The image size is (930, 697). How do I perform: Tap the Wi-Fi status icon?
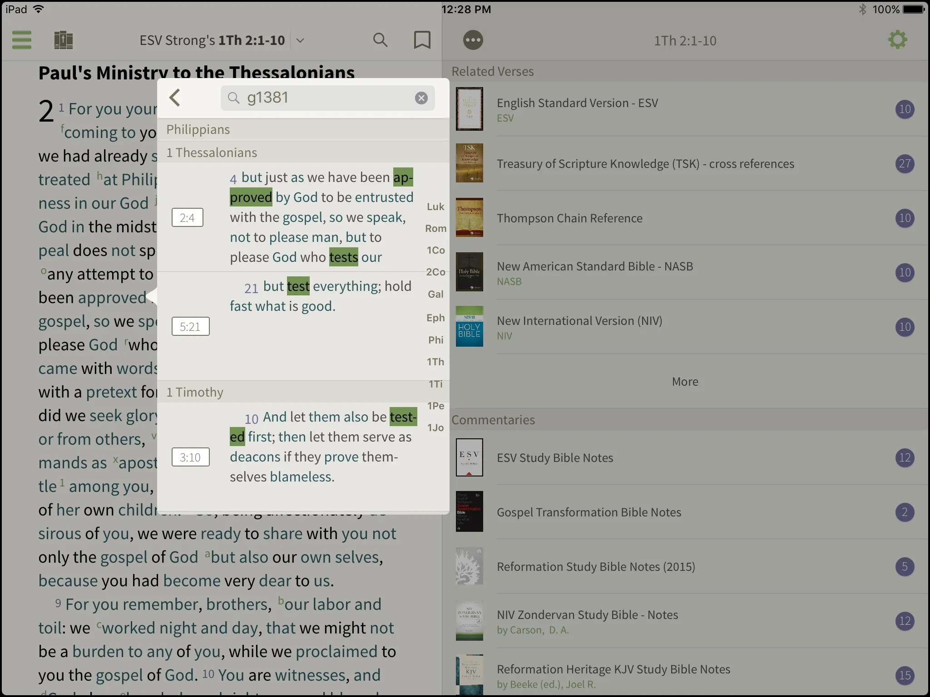[x=39, y=9]
